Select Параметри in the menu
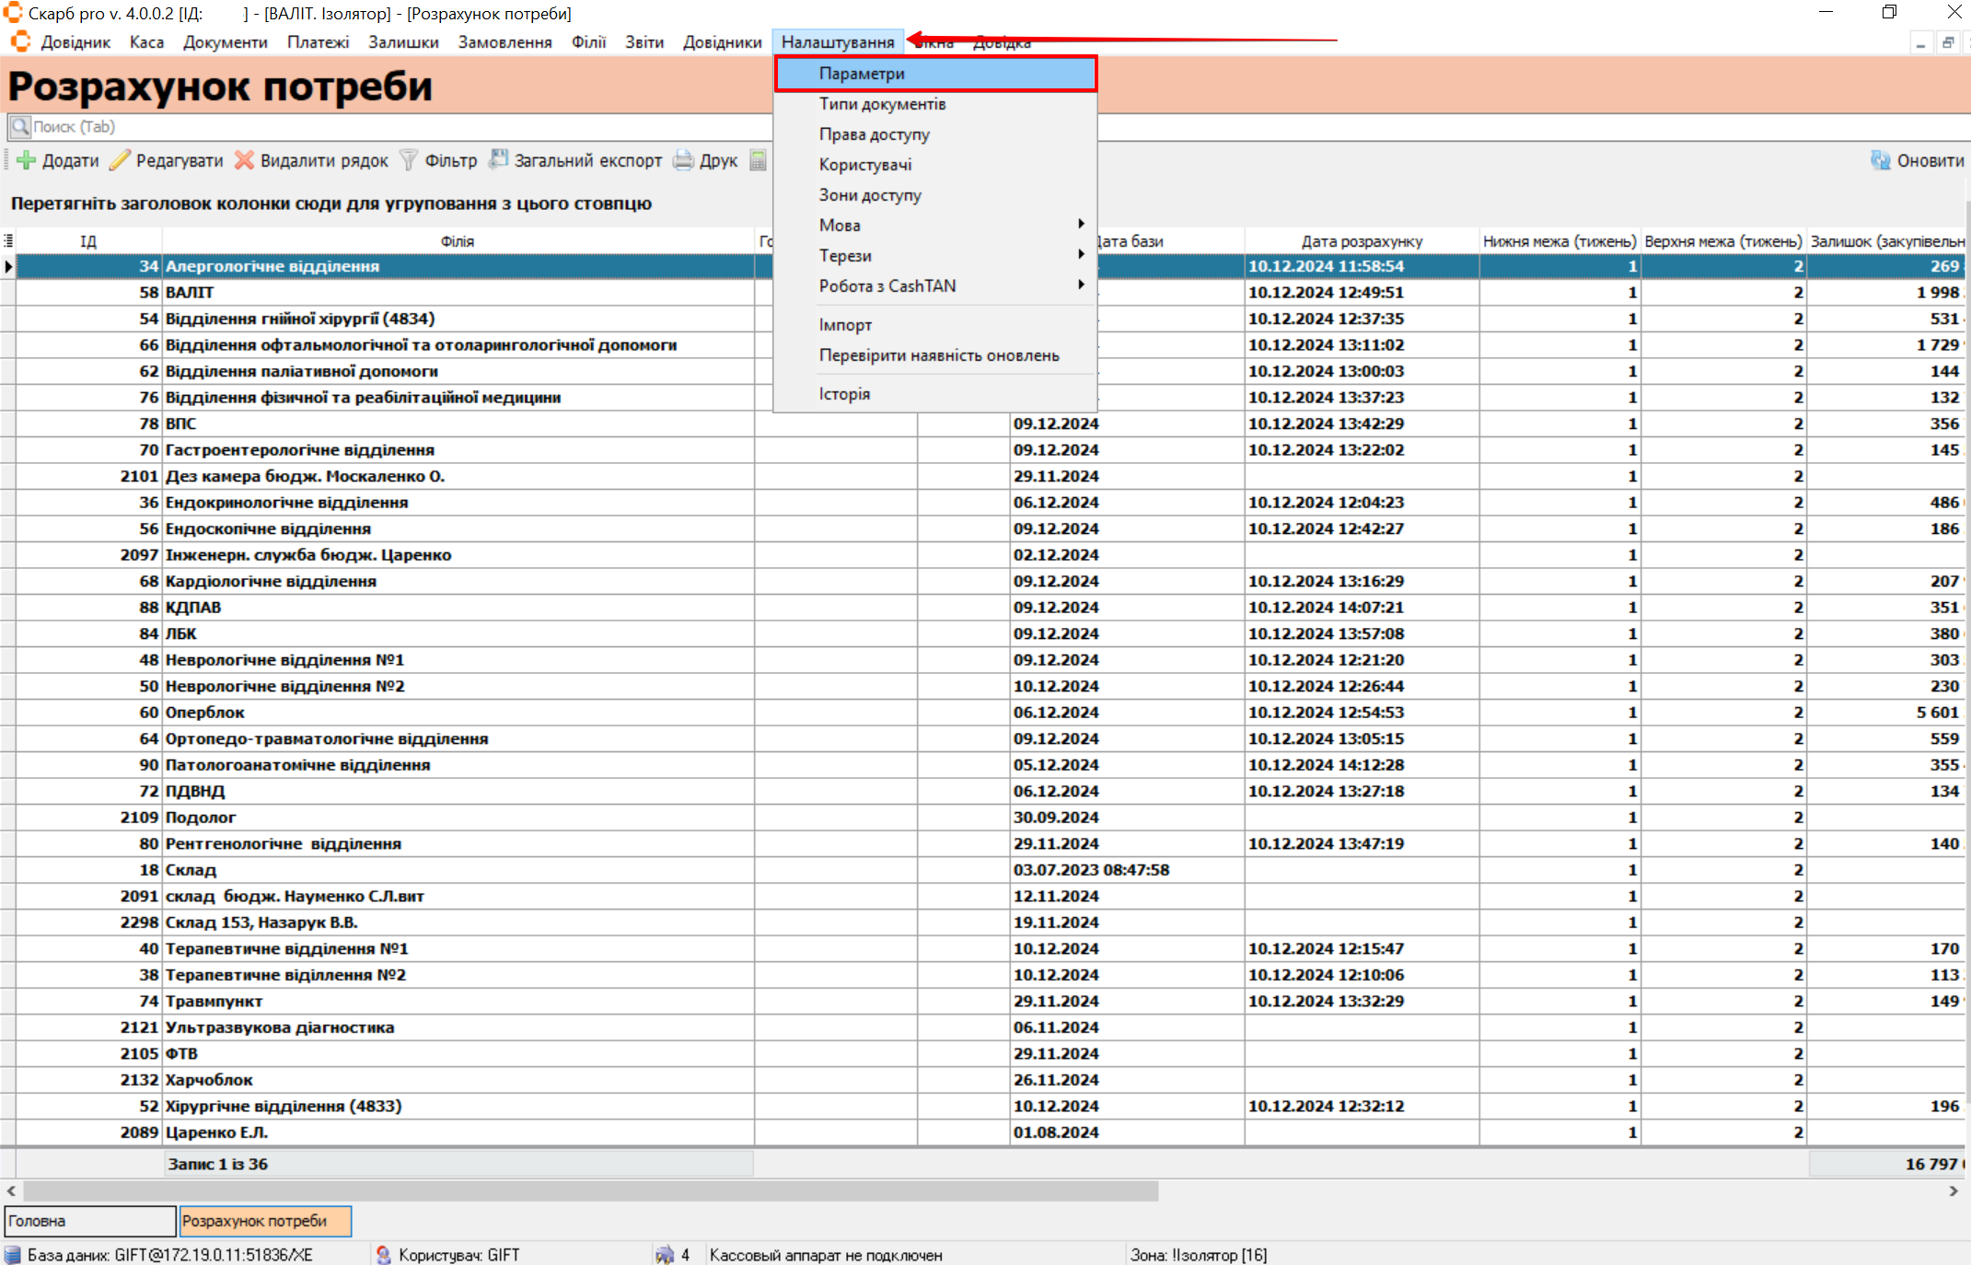This screenshot has width=1971, height=1265. coord(862,74)
